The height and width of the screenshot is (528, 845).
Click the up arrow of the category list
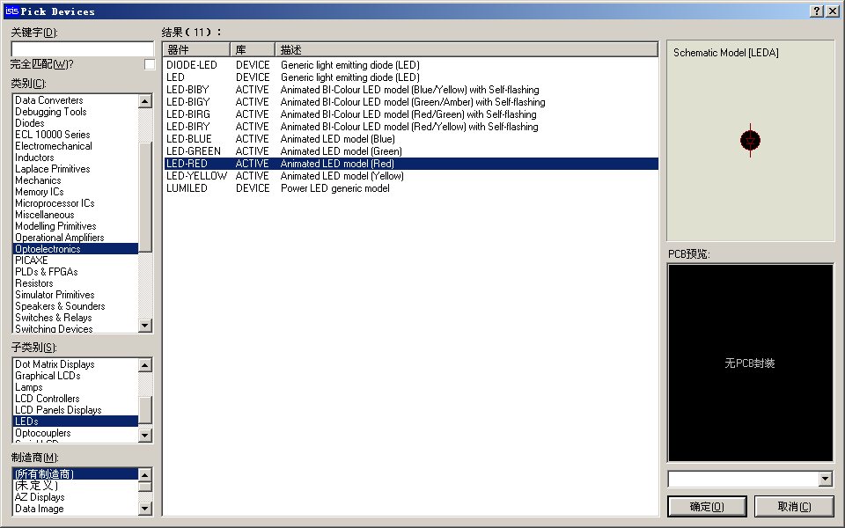[x=145, y=100]
